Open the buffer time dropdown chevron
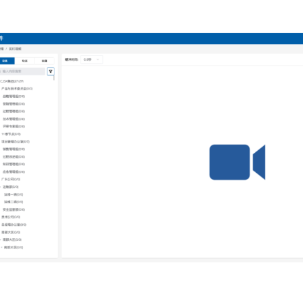Image resolution: width=303 pixels, height=303 pixels. [x=98, y=60]
